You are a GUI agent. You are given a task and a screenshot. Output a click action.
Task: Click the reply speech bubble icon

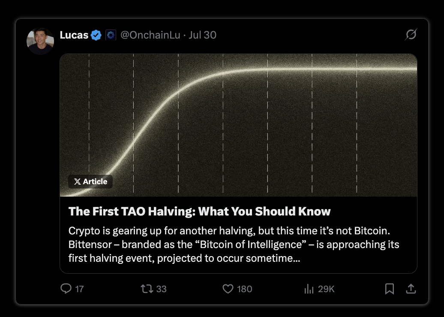tap(66, 289)
